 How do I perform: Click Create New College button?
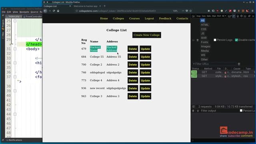click(147, 35)
